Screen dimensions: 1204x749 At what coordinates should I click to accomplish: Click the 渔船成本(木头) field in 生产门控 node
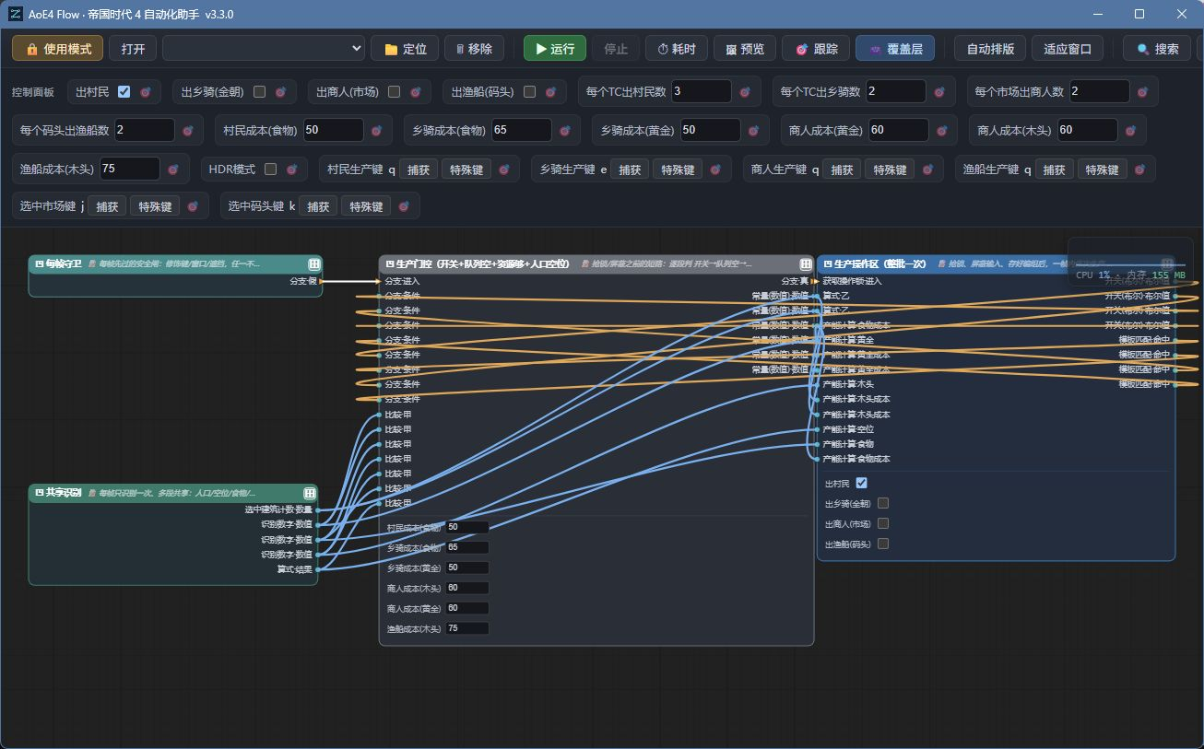(x=466, y=628)
